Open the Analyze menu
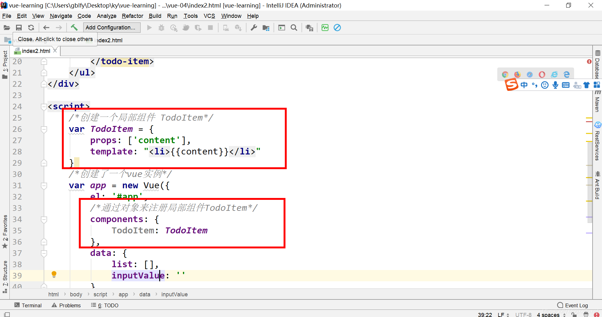602x317 pixels. pyautogui.click(x=106, y=16)
